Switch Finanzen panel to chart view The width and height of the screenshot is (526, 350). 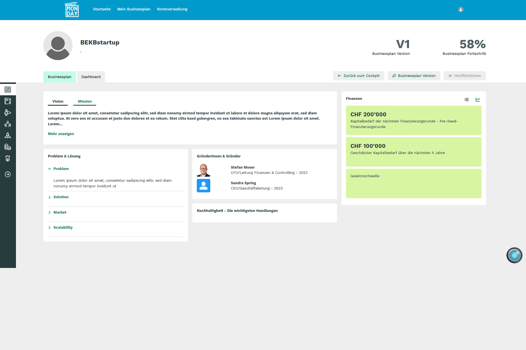coord(478,100)
